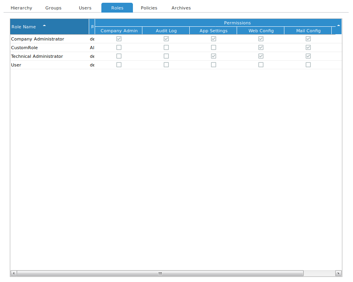Open the Policies tab
The width and height of the screenshot is (353, 282).
click(x=149, y=7)
